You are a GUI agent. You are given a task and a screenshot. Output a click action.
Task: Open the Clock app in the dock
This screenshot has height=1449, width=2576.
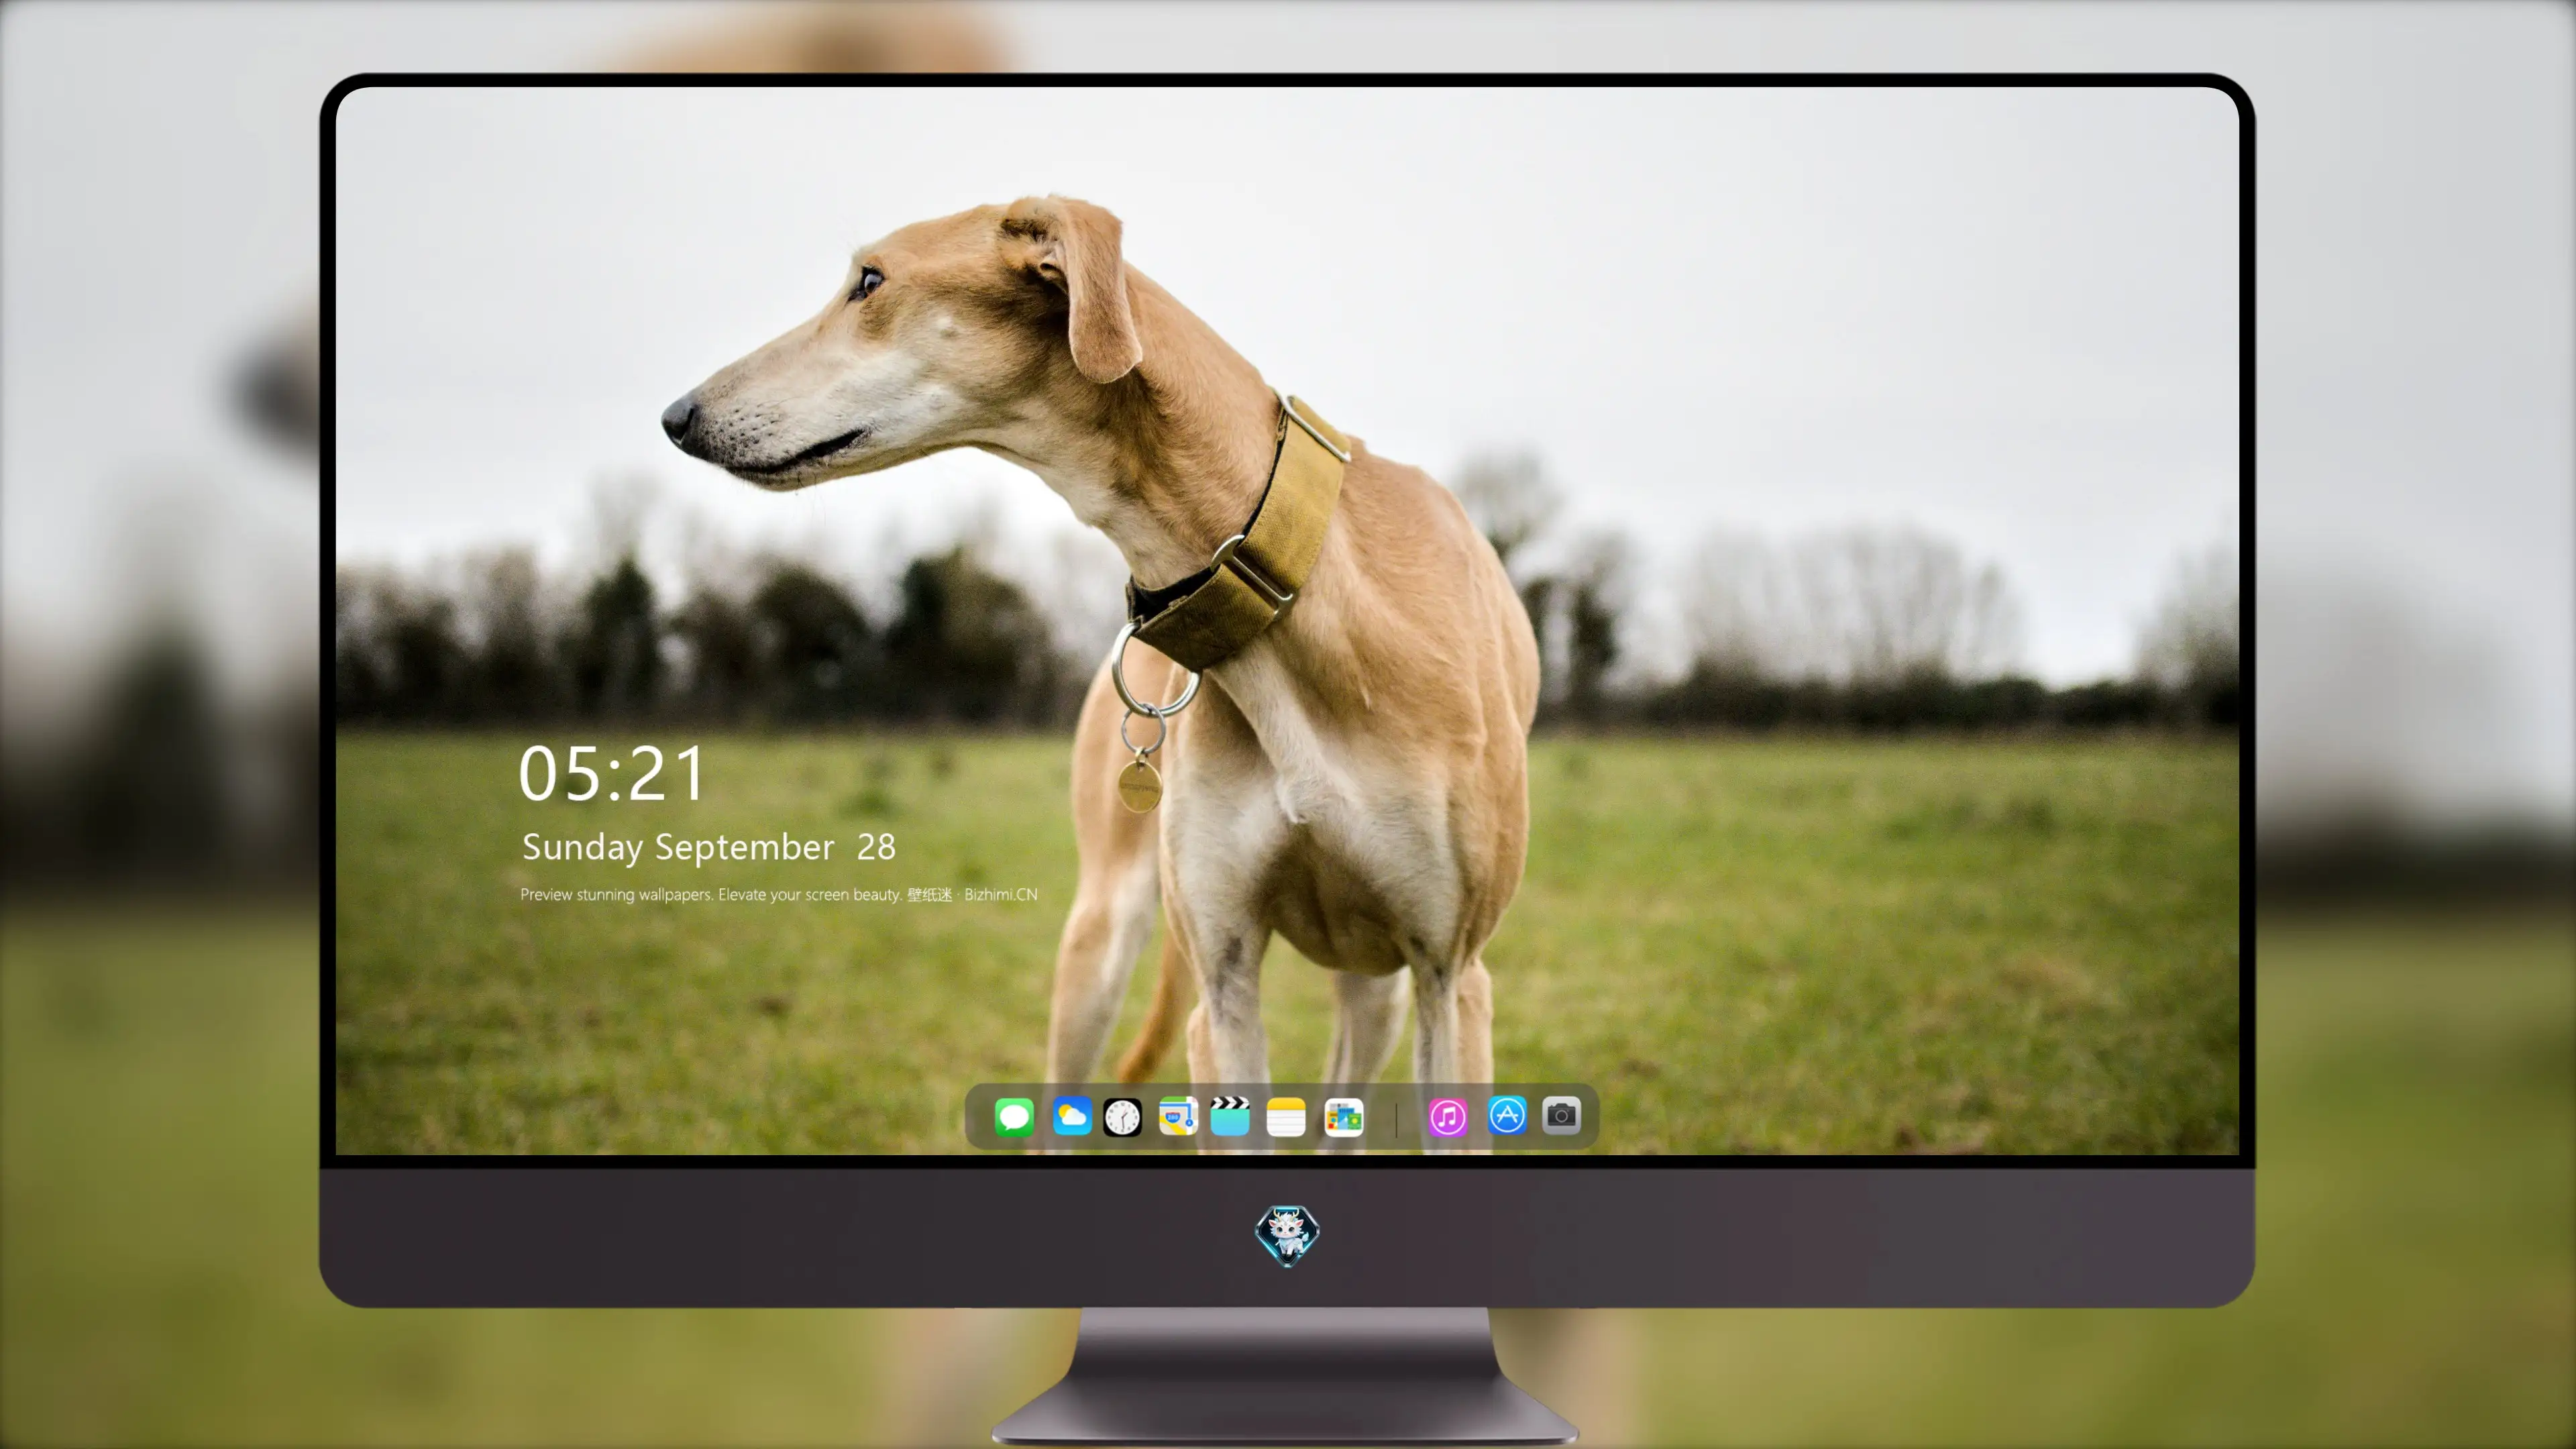coord(1122,1117)
